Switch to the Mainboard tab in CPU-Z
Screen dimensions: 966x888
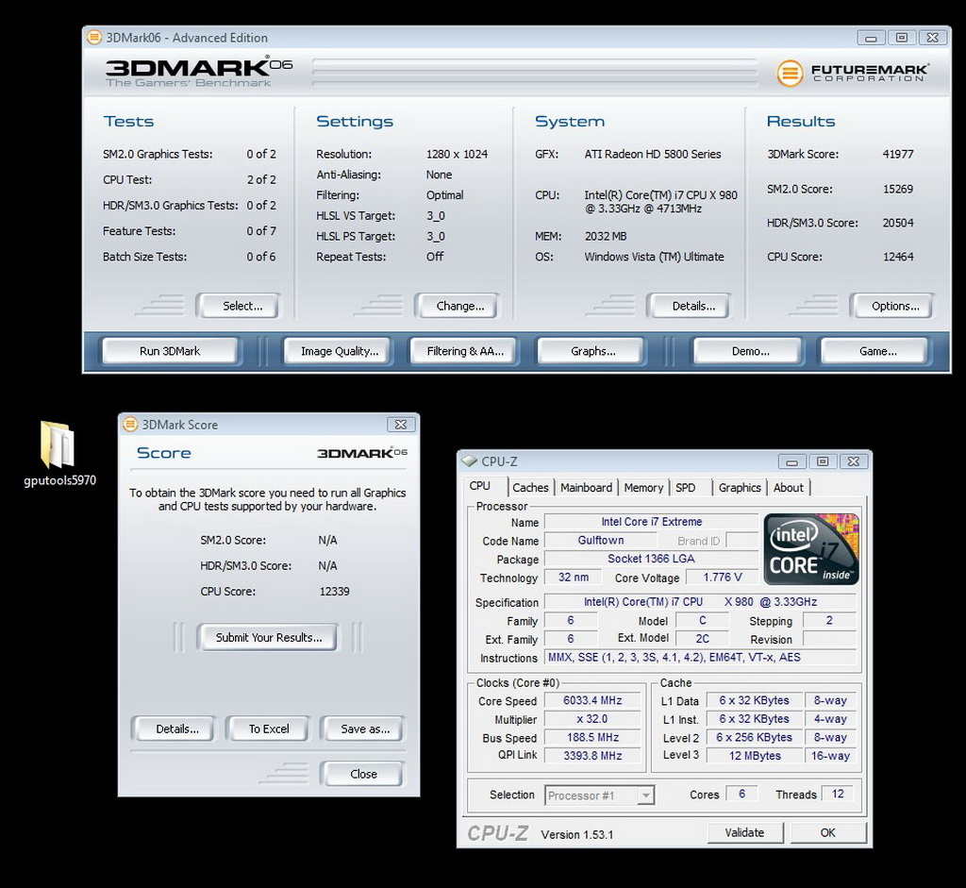[x=586, y=488]
